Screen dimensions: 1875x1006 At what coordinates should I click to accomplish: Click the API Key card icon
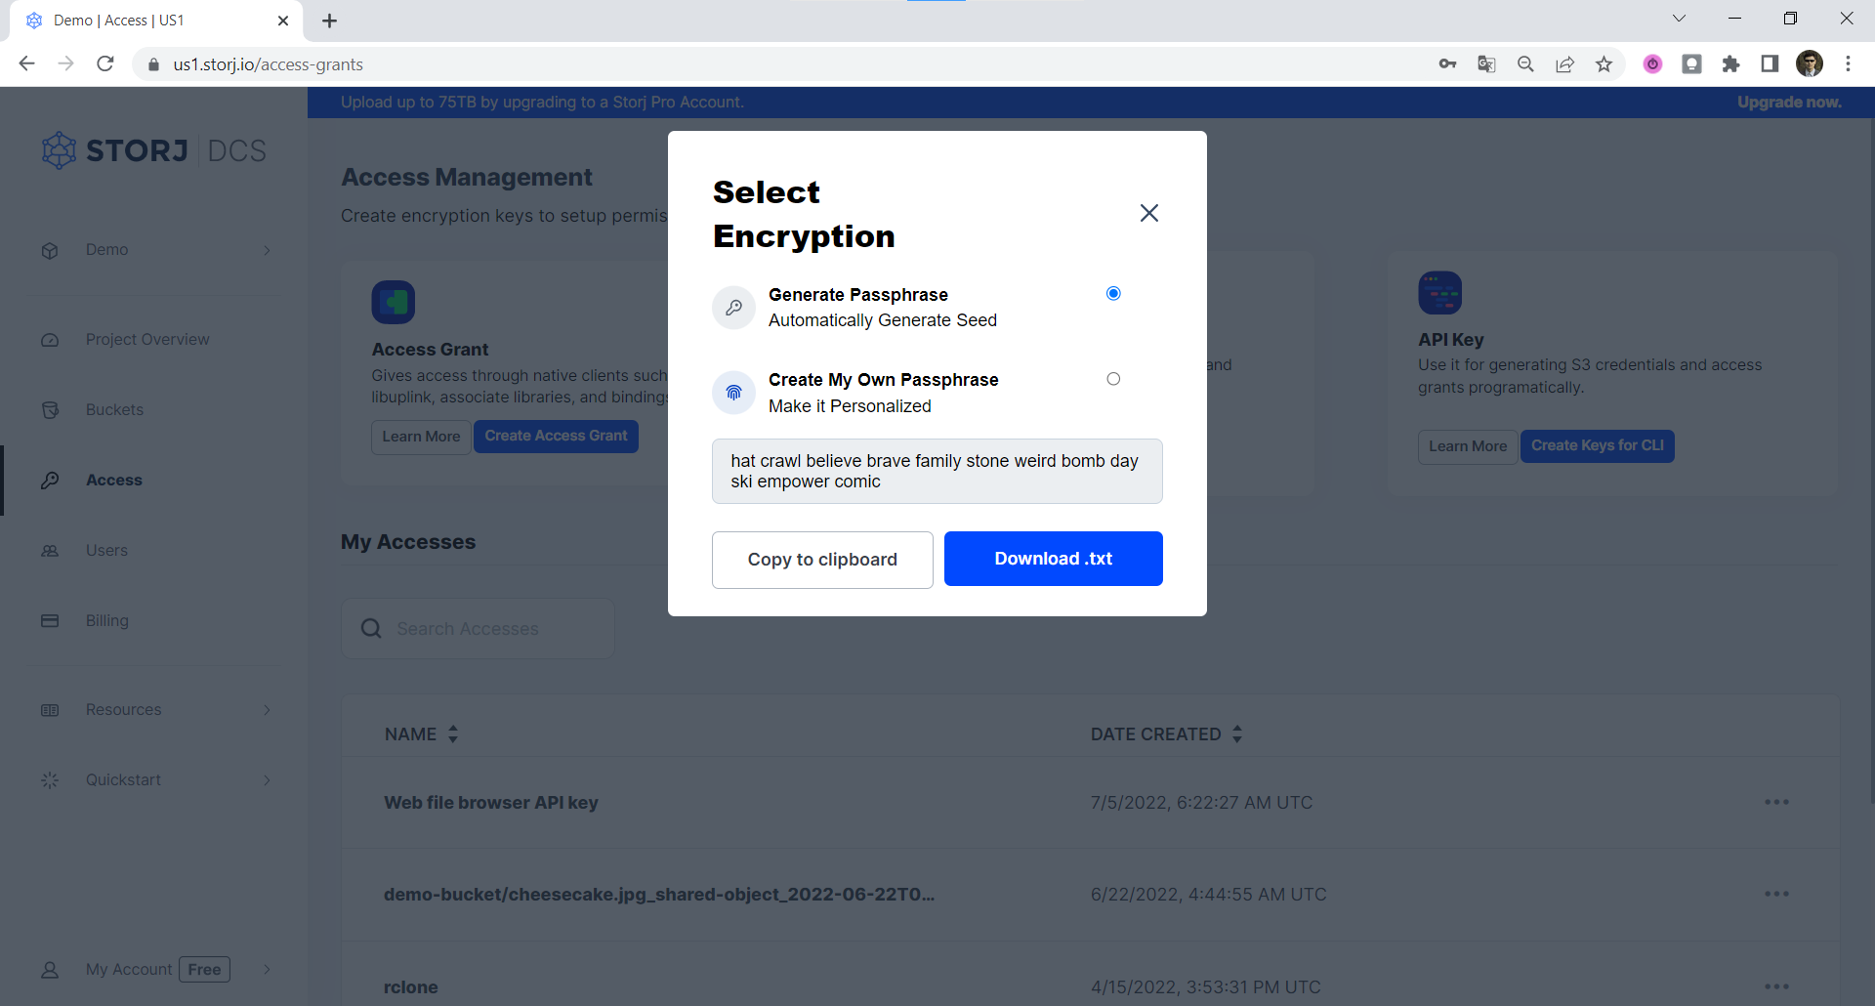(x=1439, y=293)
